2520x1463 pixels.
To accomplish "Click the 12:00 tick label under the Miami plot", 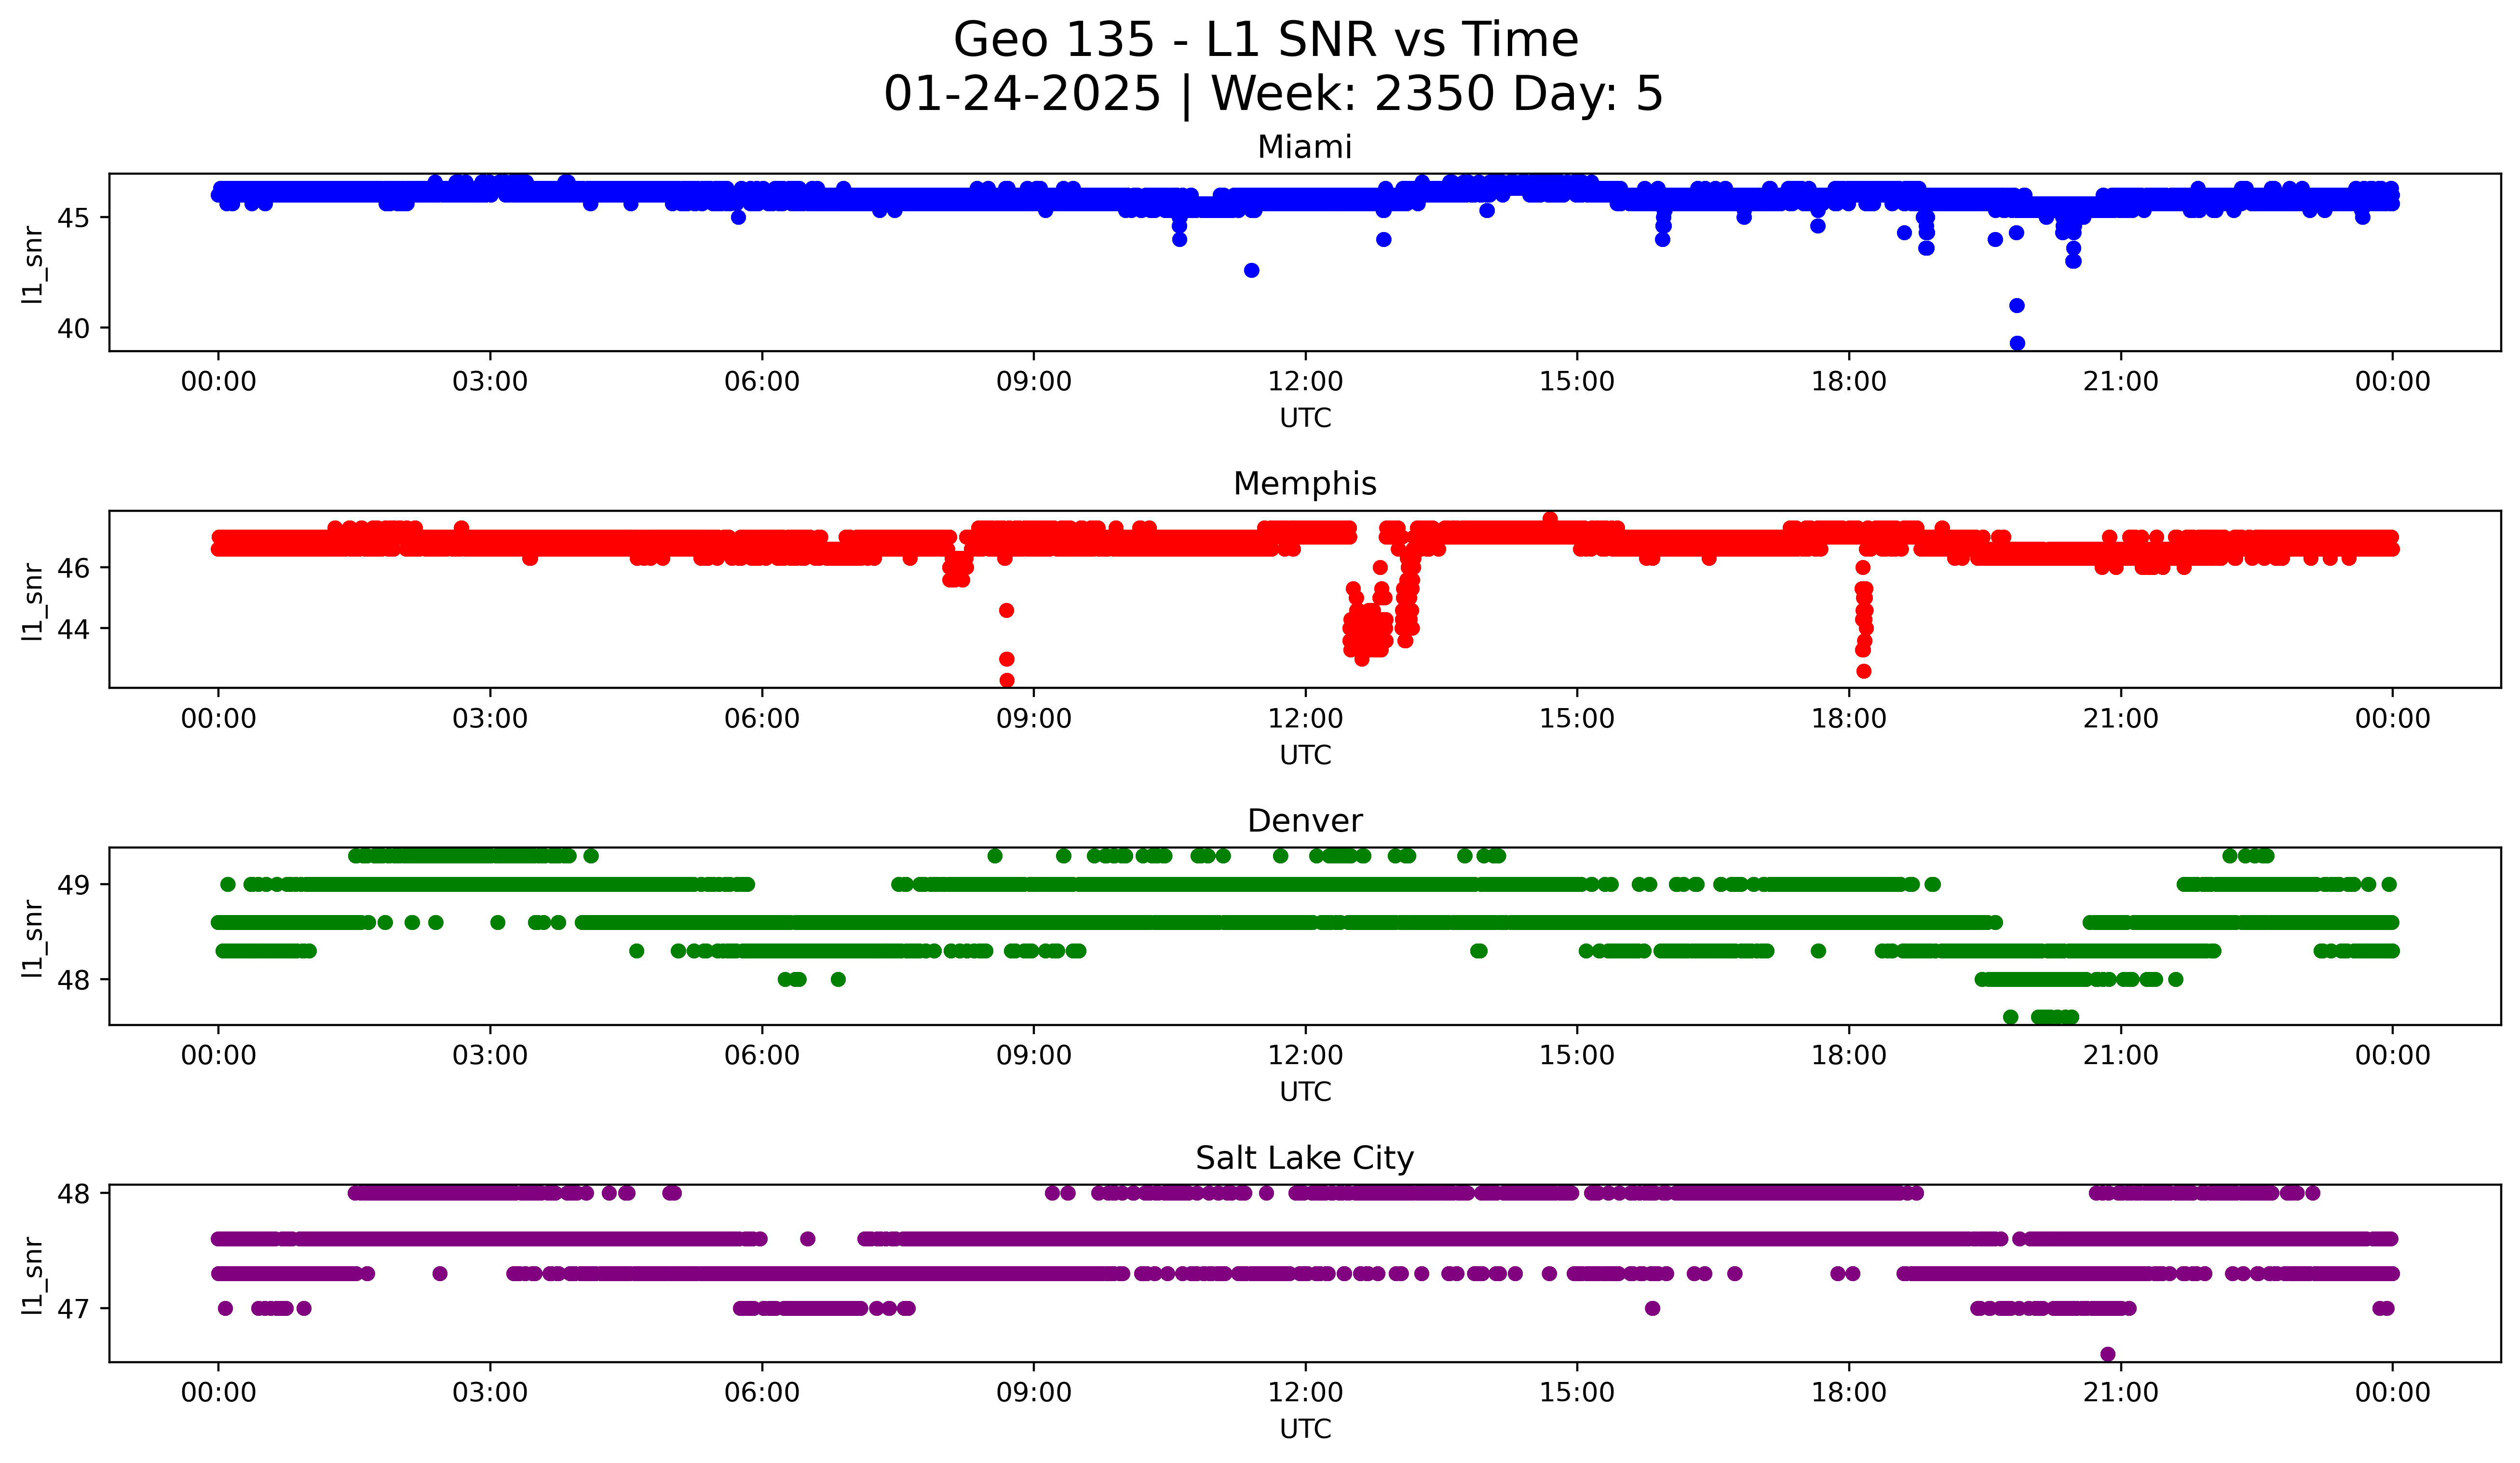I will (x=1305, y=382).
